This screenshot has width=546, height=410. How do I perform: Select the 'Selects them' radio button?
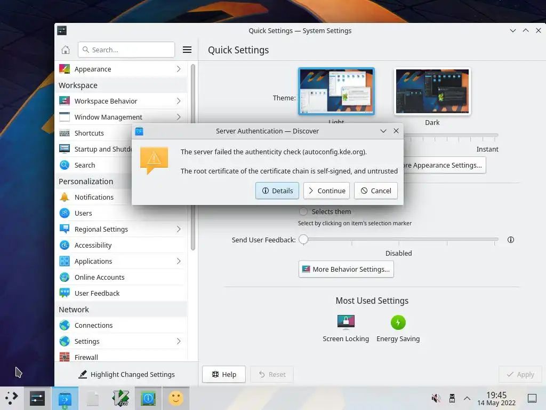[303, 211]
